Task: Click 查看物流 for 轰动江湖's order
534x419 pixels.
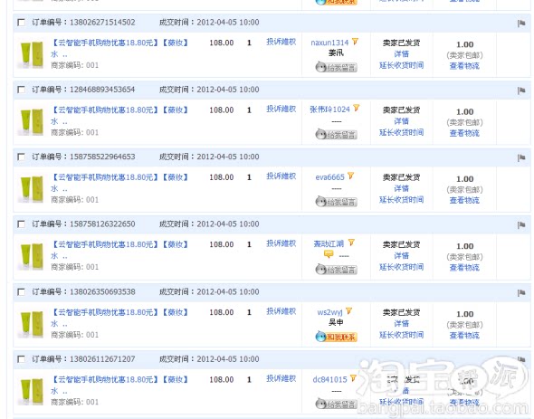Action: click(x=464, y=267)
